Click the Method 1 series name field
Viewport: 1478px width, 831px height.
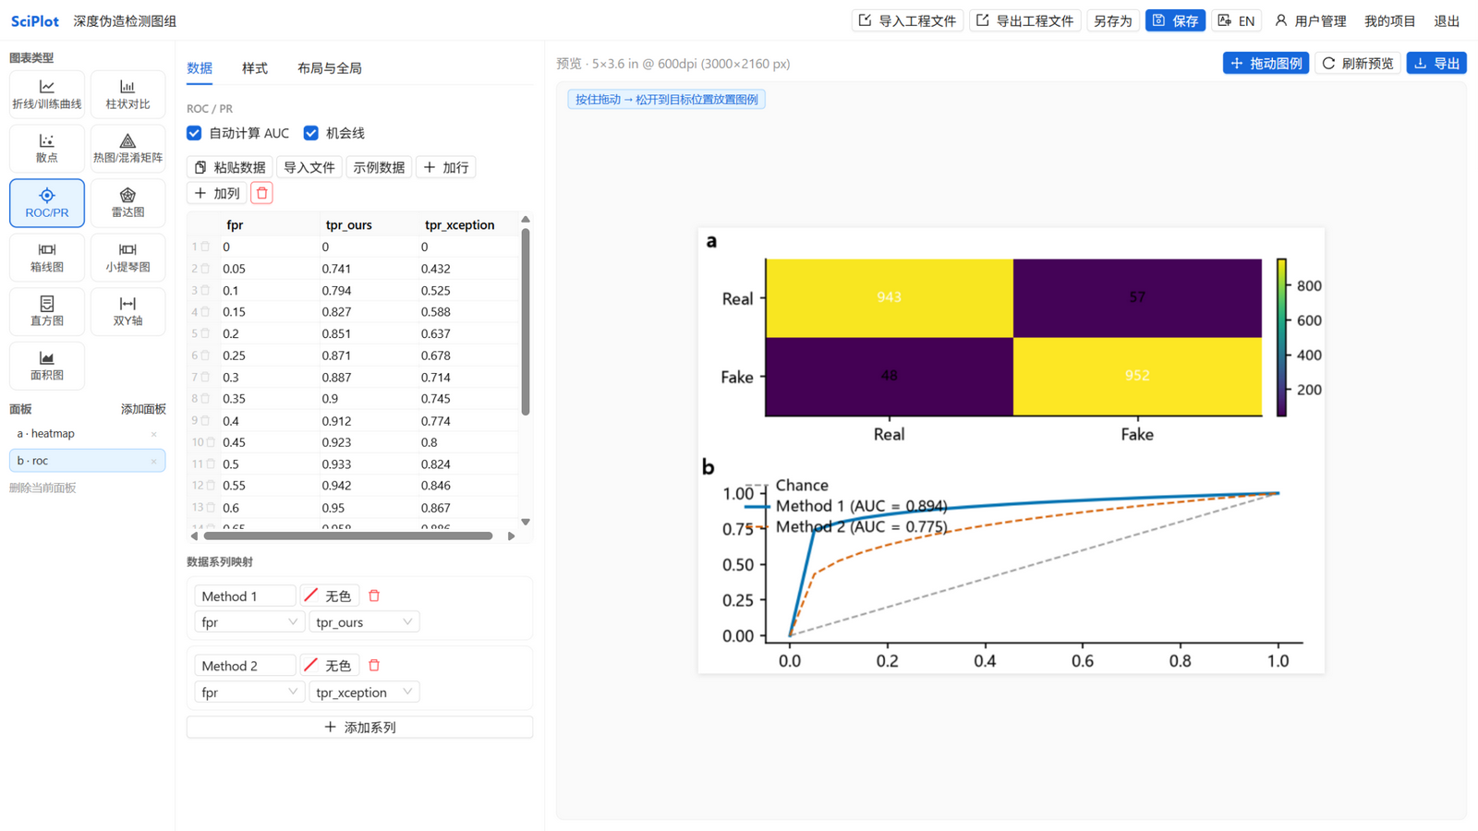(245, 596)
